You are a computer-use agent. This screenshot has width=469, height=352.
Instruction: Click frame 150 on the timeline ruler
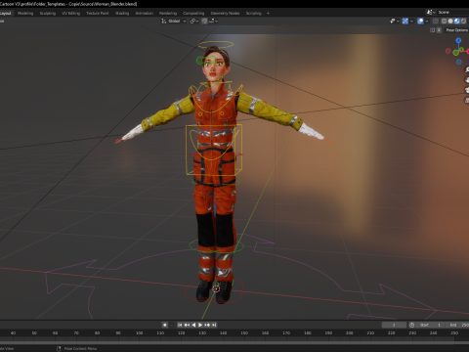click(x=244, y=333)
